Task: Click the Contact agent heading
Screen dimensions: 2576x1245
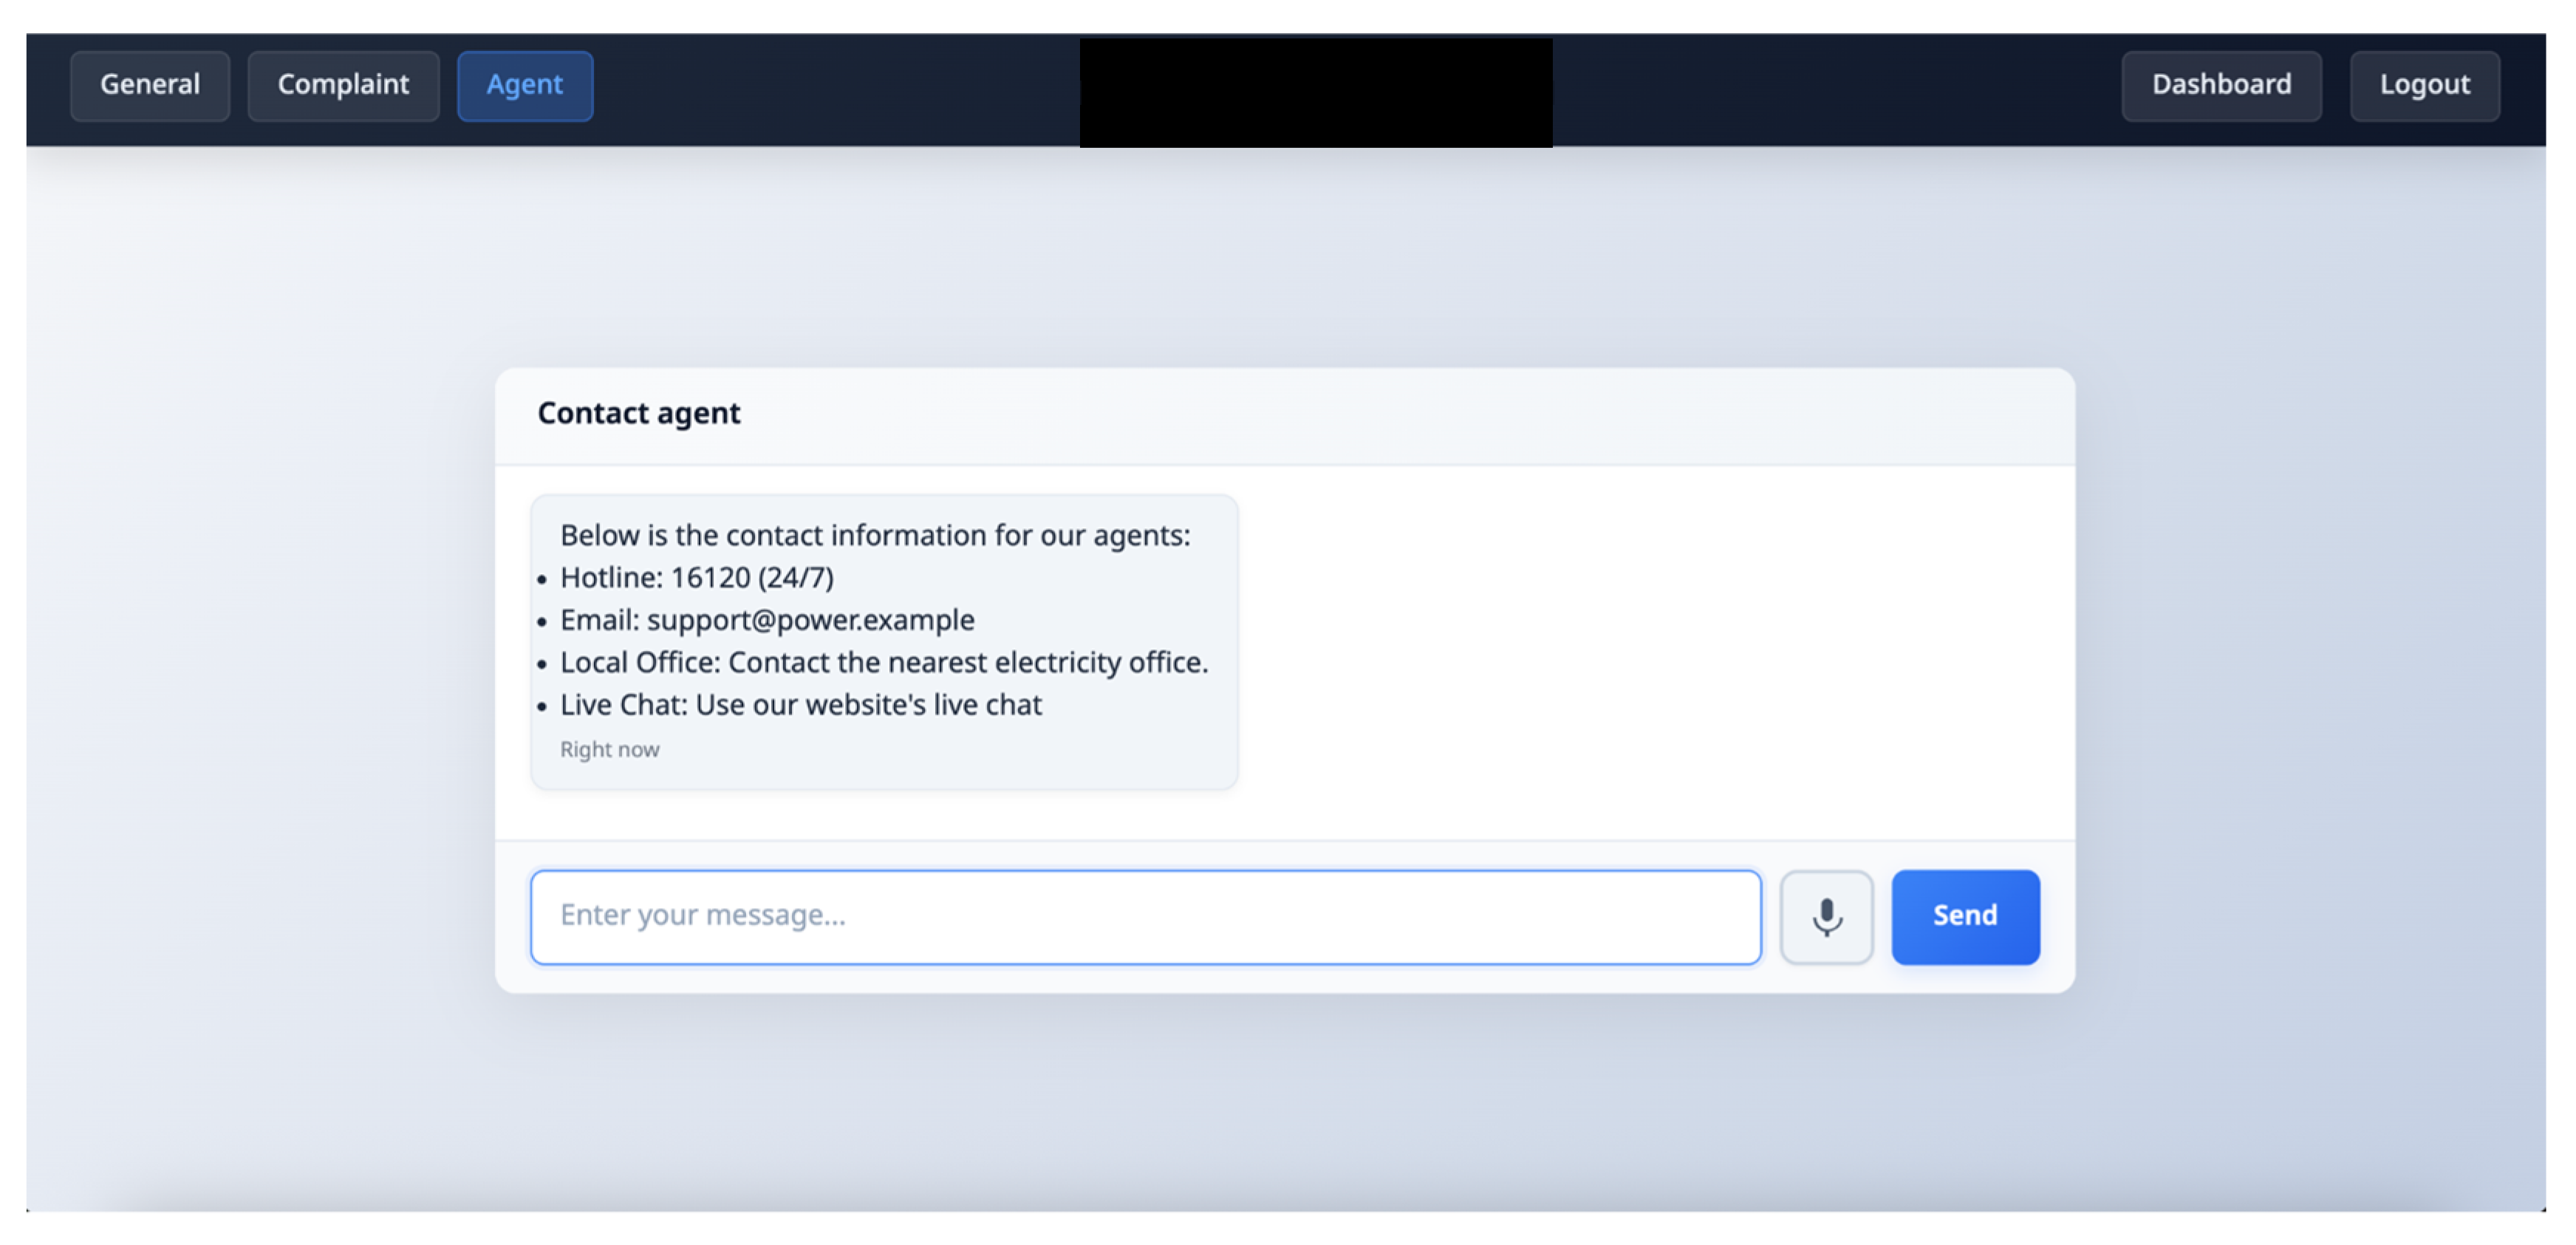Action: coord(638,413)
